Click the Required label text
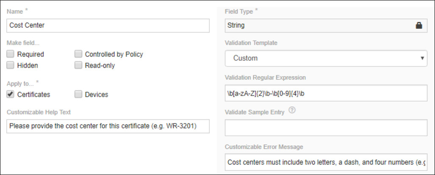This screenshot has height=175, width=435. click(30, 54)
